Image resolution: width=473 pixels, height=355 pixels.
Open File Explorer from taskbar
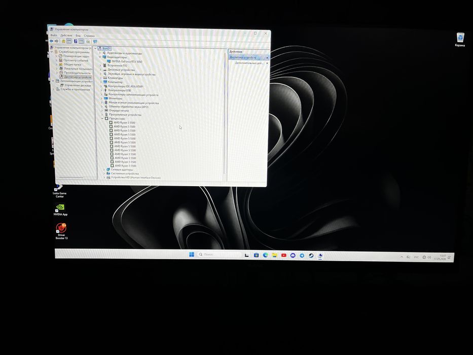pyautogui.click(x=274, y=255)
